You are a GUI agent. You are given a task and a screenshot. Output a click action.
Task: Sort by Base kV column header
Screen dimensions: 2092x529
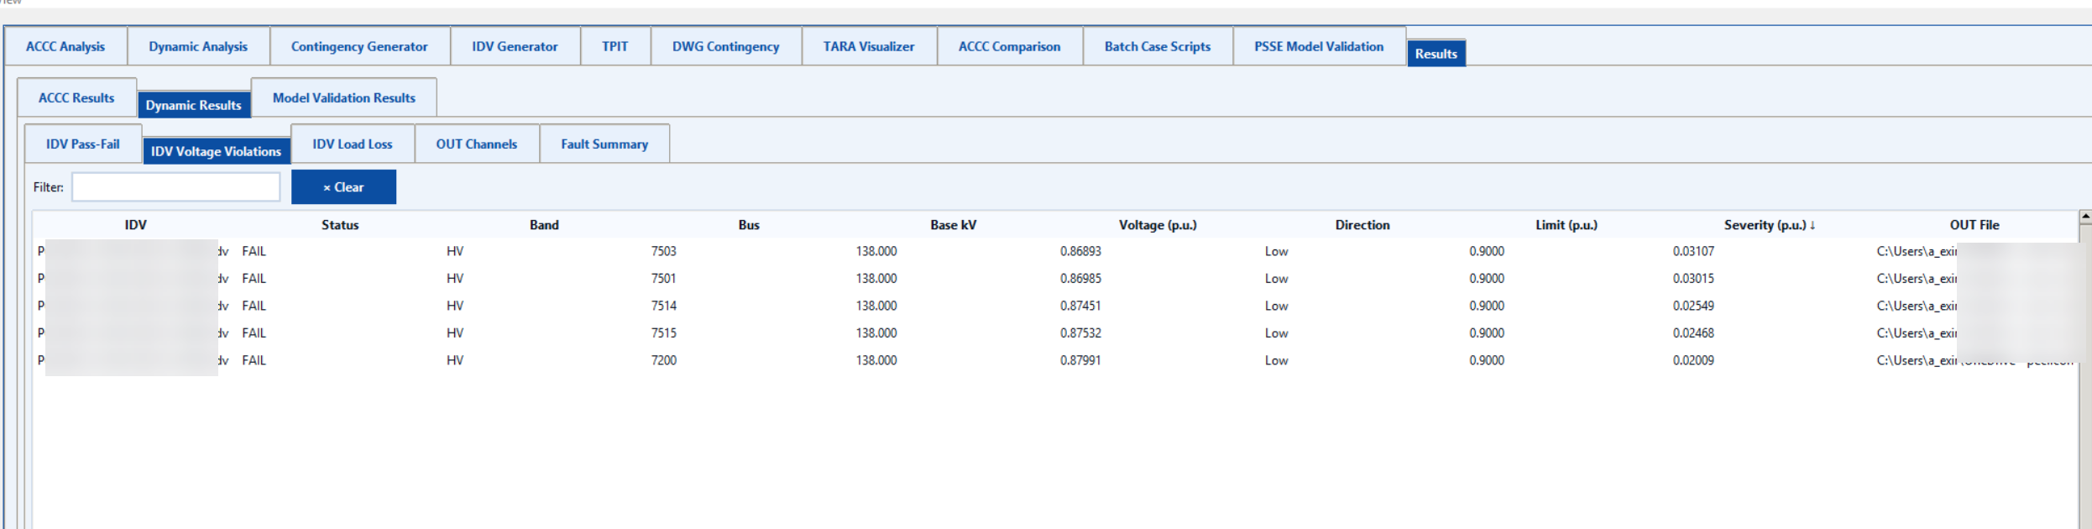953,224
